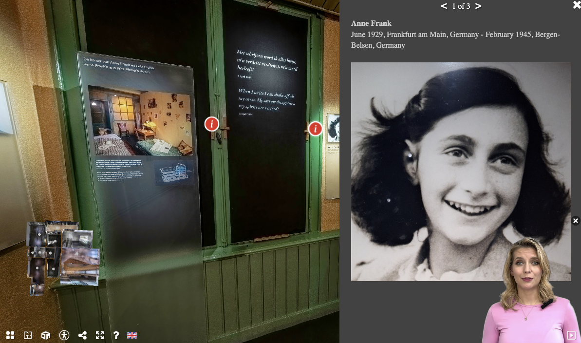Advance to the next photo of Anne Frank

478,6
